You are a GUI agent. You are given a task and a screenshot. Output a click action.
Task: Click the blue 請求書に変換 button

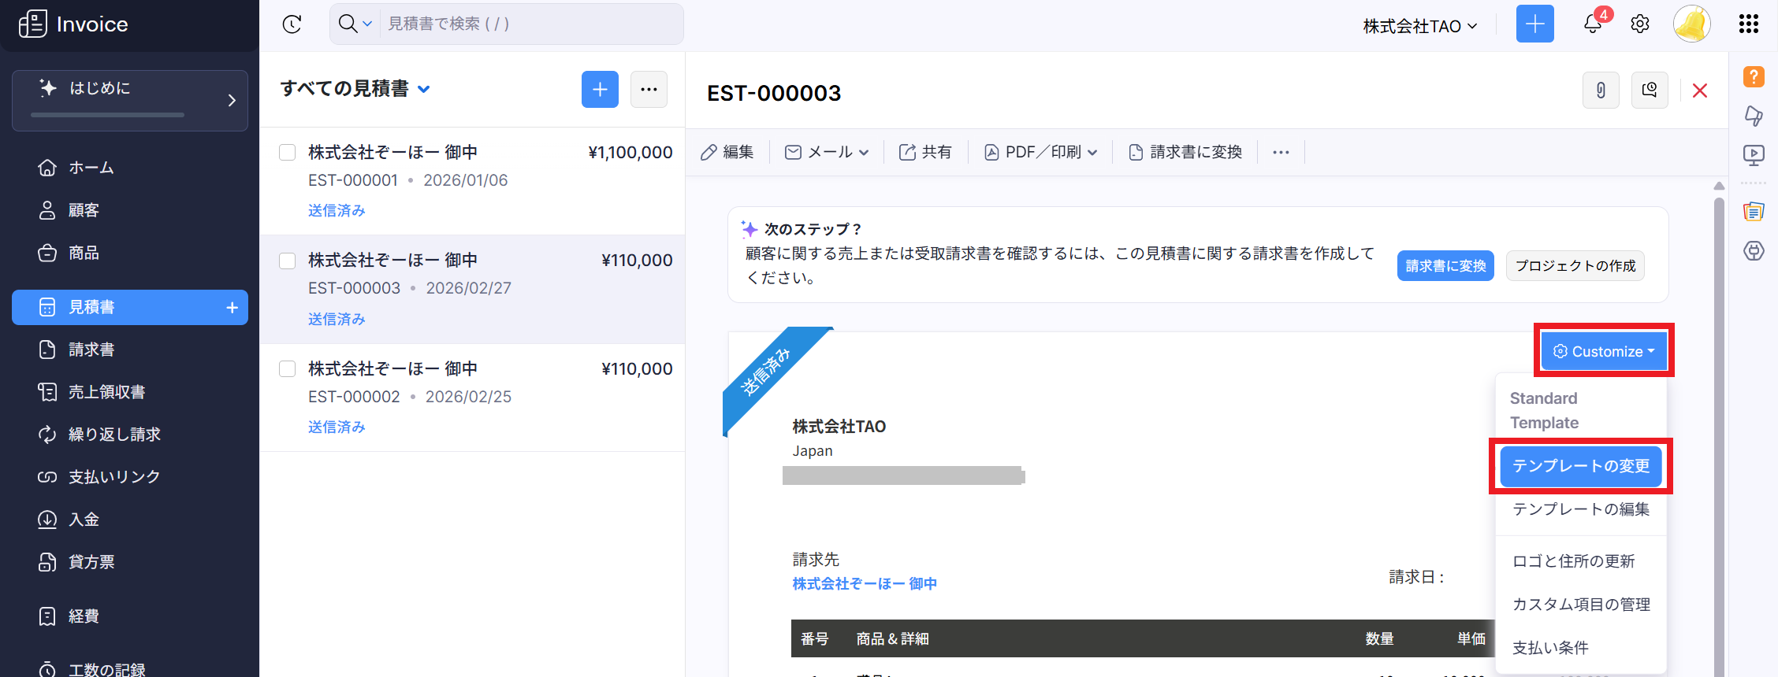pos(1445,266)
